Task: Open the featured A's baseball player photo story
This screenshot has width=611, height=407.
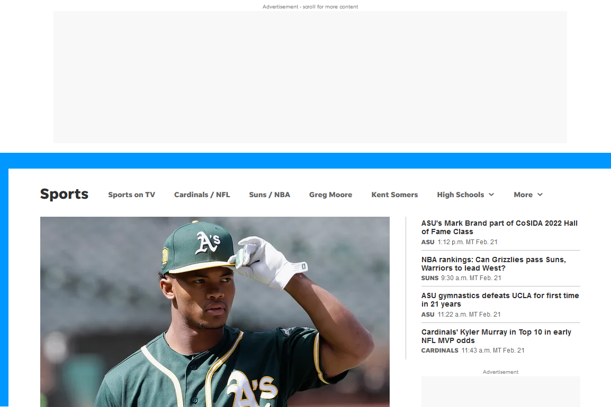Action: tap(215, 312)
